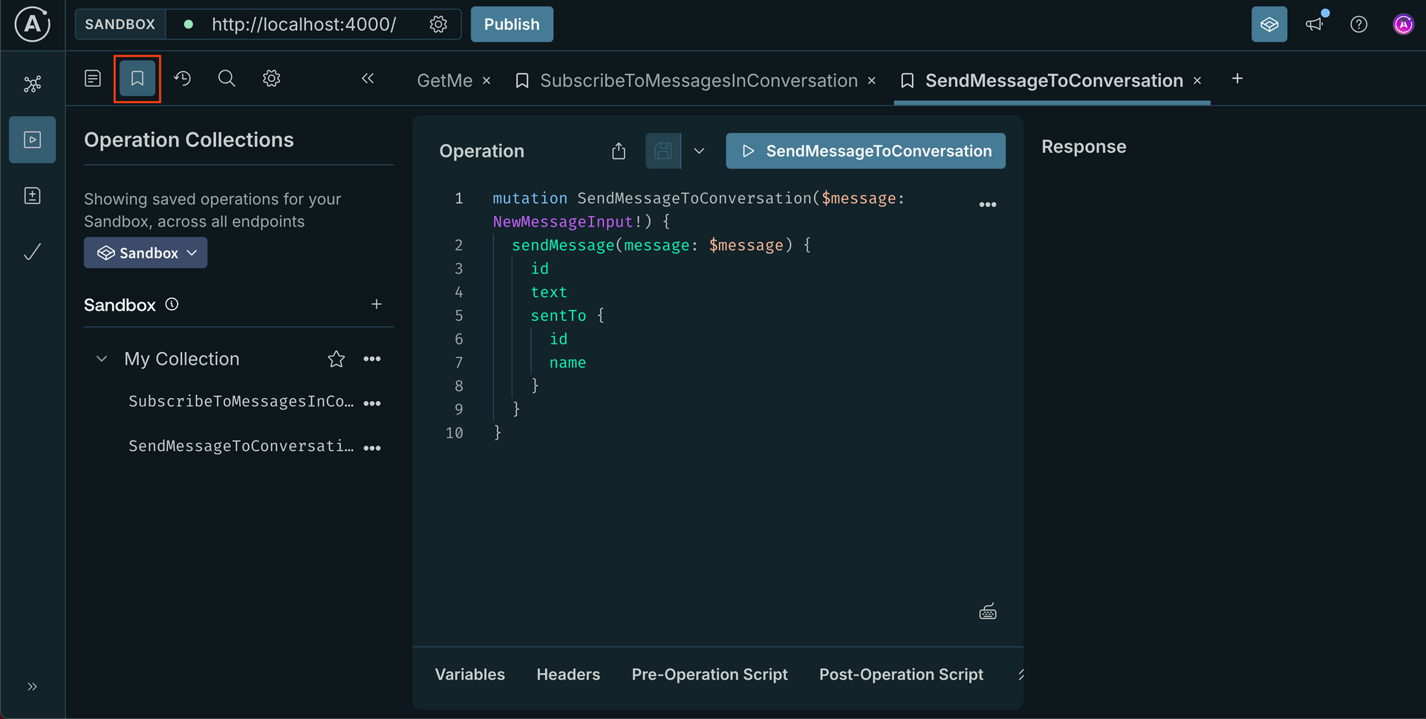The width and height of the screenshot is (1426, 719).
Task: Open the connection settings gear beside the URL
Action: (438, 25)
